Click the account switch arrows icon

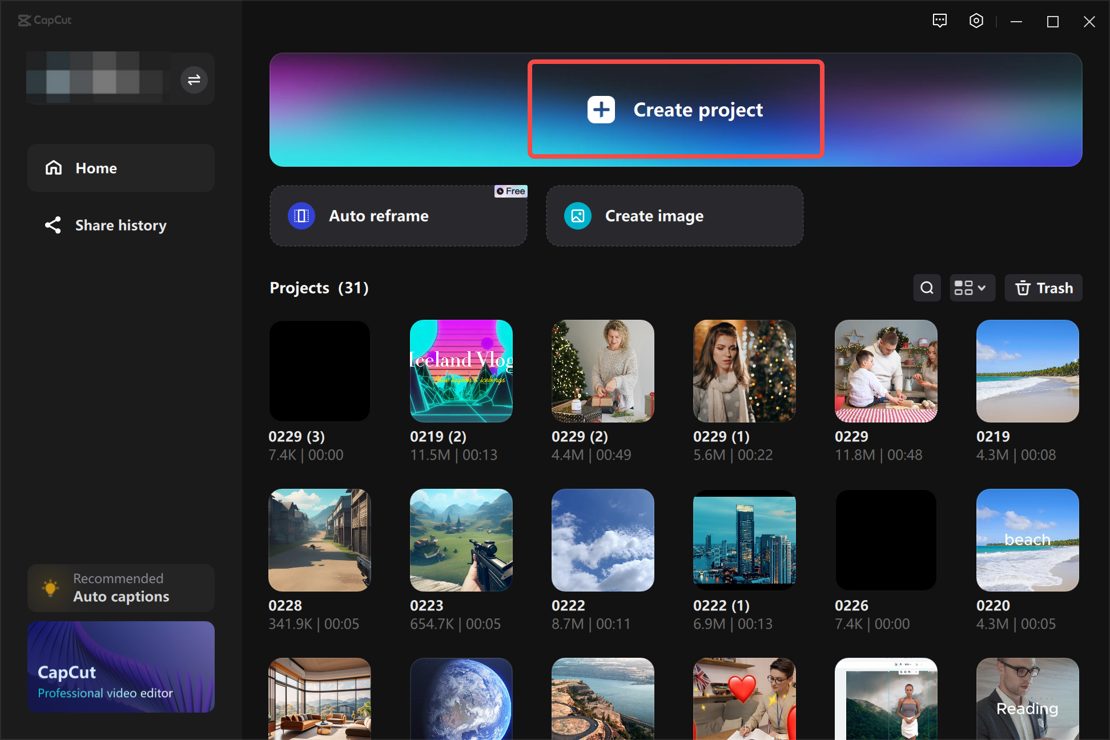pos(194,79)
